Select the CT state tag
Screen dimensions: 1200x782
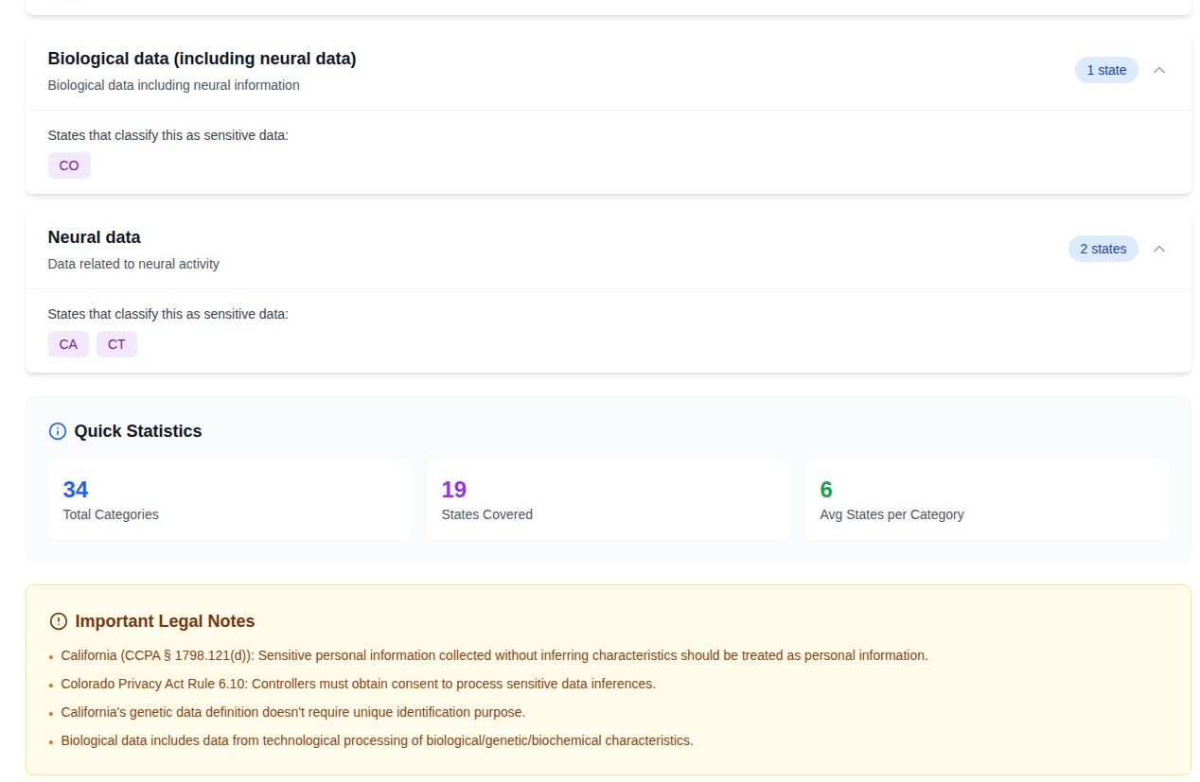pos(116,344)
